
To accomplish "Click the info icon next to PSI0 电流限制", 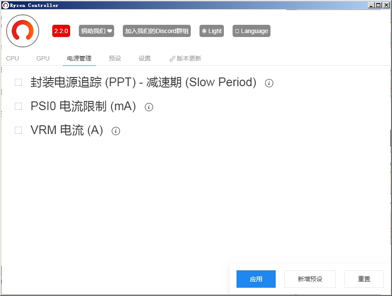I will point(149,107).
